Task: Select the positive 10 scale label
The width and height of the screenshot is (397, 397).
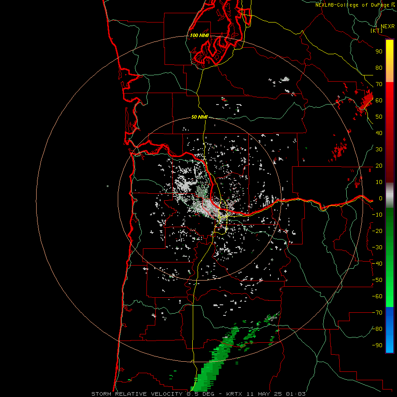Action: (379, 182)
